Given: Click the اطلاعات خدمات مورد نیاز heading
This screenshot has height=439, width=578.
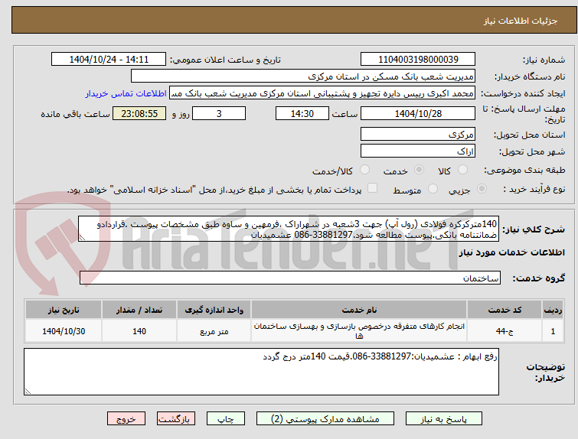Looking at the screenshot, I should 511,252.
